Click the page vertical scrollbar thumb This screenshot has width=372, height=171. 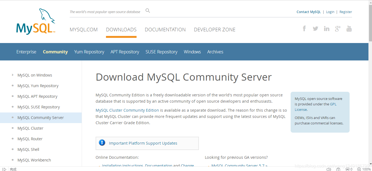coord(370,23)
